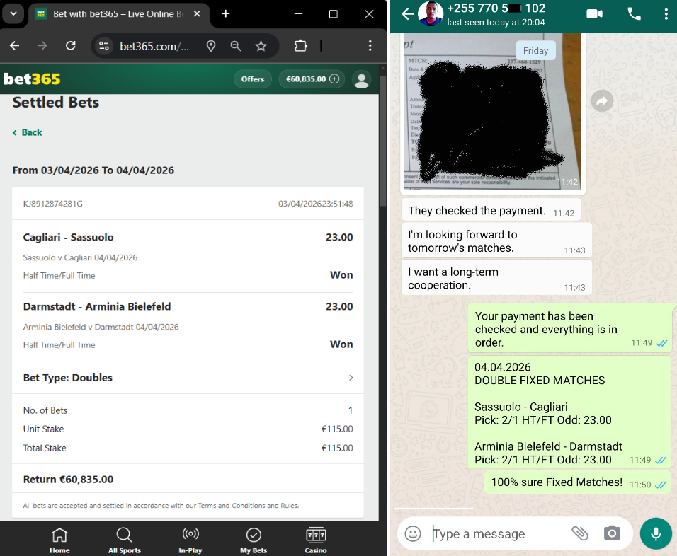Viewport: 677px width, 556px height.
Task: Open the camera from message bar
Action: click(612, 533)
